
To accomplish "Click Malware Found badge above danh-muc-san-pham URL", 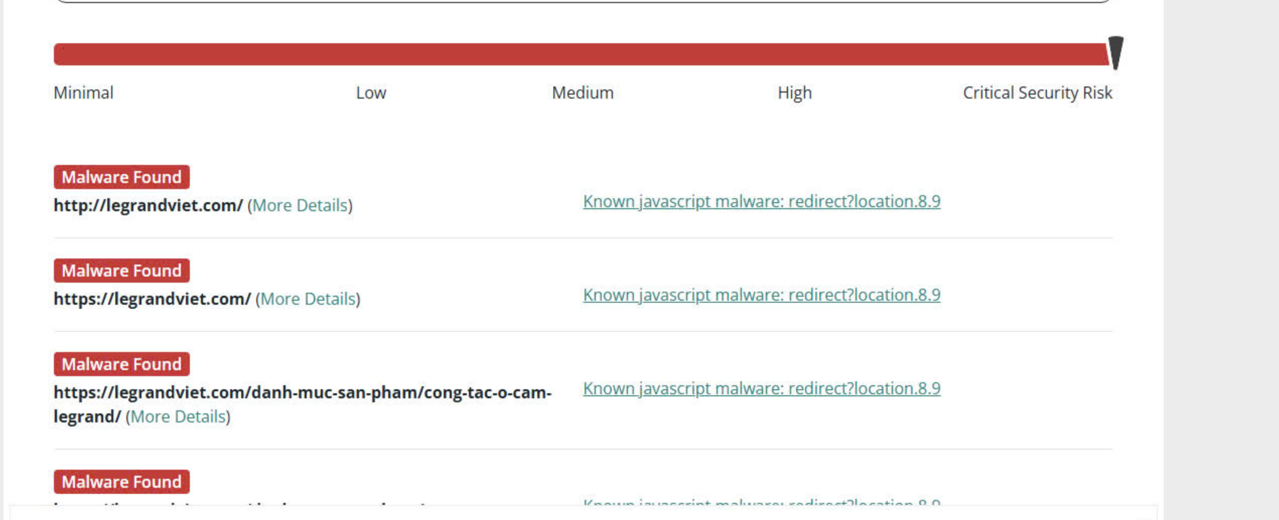I will pyautogui.click(x=122, y=364).
